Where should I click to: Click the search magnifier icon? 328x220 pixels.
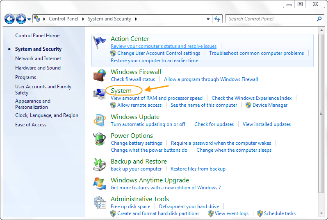[319, 19]
